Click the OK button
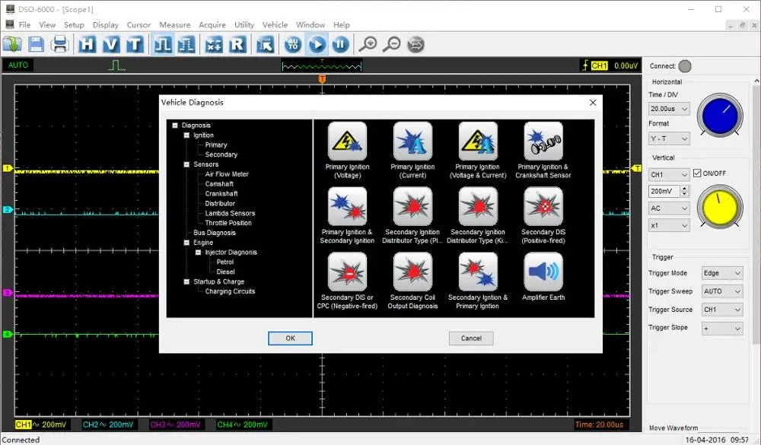This screenshot has height=445, width=761. pos(290,339)
